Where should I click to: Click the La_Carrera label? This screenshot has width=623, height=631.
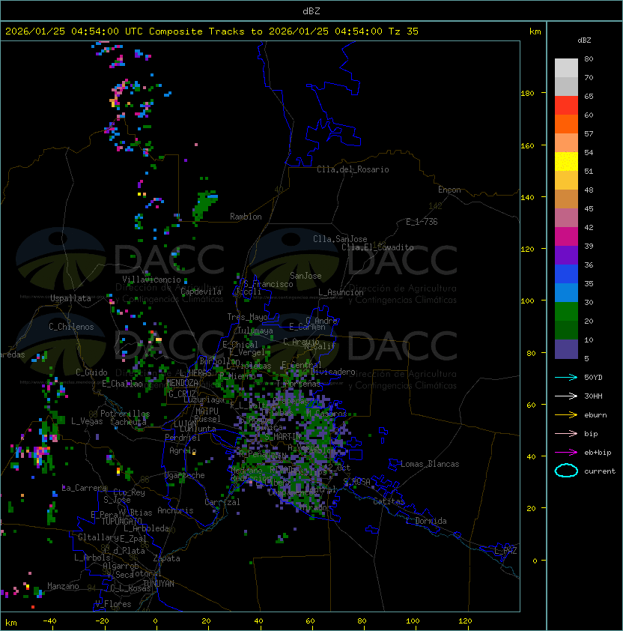(85, 488)
